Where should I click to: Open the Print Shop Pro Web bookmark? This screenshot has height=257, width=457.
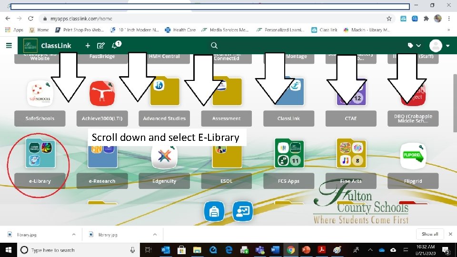coord(79,30)
